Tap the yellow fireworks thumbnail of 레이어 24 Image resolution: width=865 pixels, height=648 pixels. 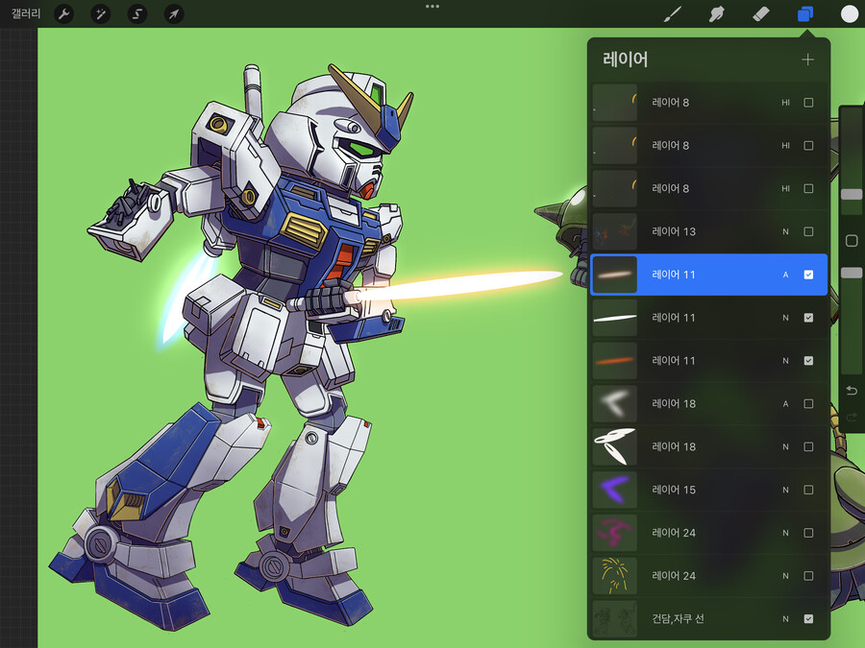(x=614, y=576)
